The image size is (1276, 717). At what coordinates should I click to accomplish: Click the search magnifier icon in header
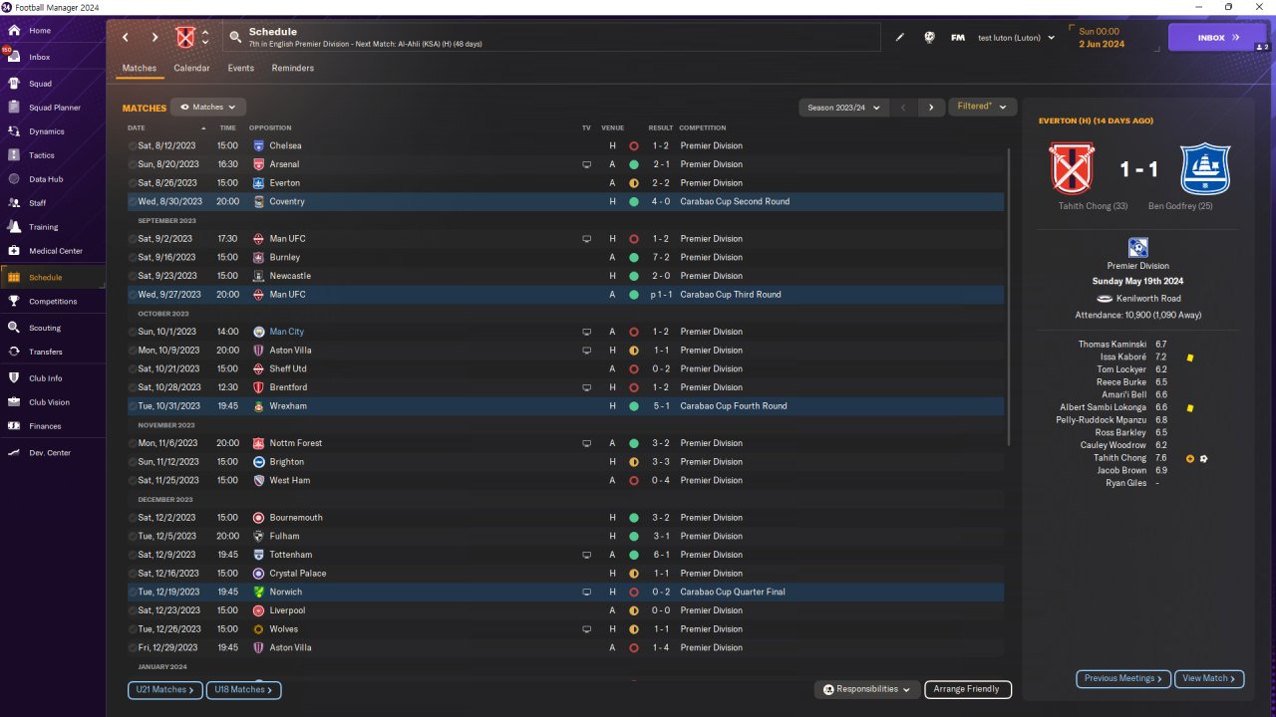(x=235, y=38)
